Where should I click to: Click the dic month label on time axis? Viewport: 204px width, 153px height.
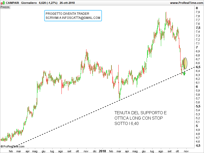pyautogui.click(x=95, y=151)
